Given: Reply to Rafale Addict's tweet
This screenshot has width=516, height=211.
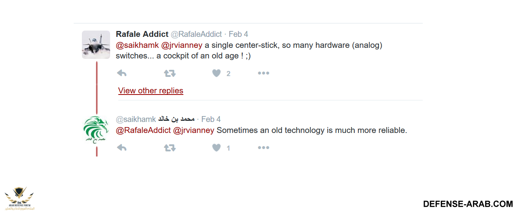Looking at the screenshot, I should (x=122, y=73).
